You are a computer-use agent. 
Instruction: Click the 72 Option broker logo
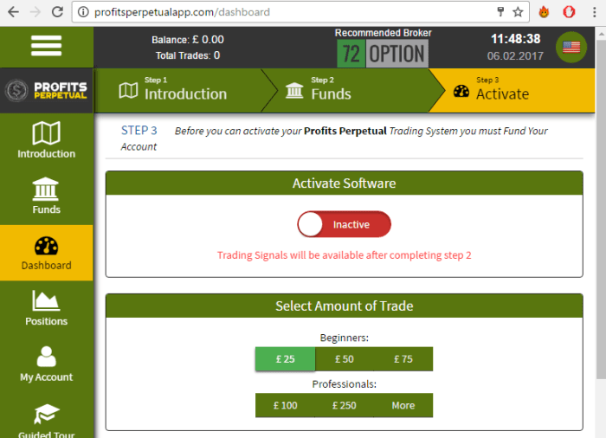point(383,54)
